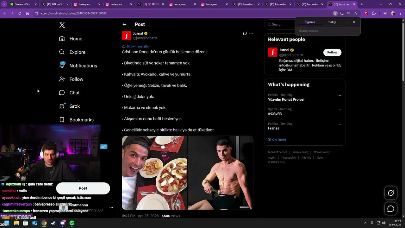Viewport: 405px width, 228px height.
Task: Switch to the BPT on X tab
Action: coord(55,4)
